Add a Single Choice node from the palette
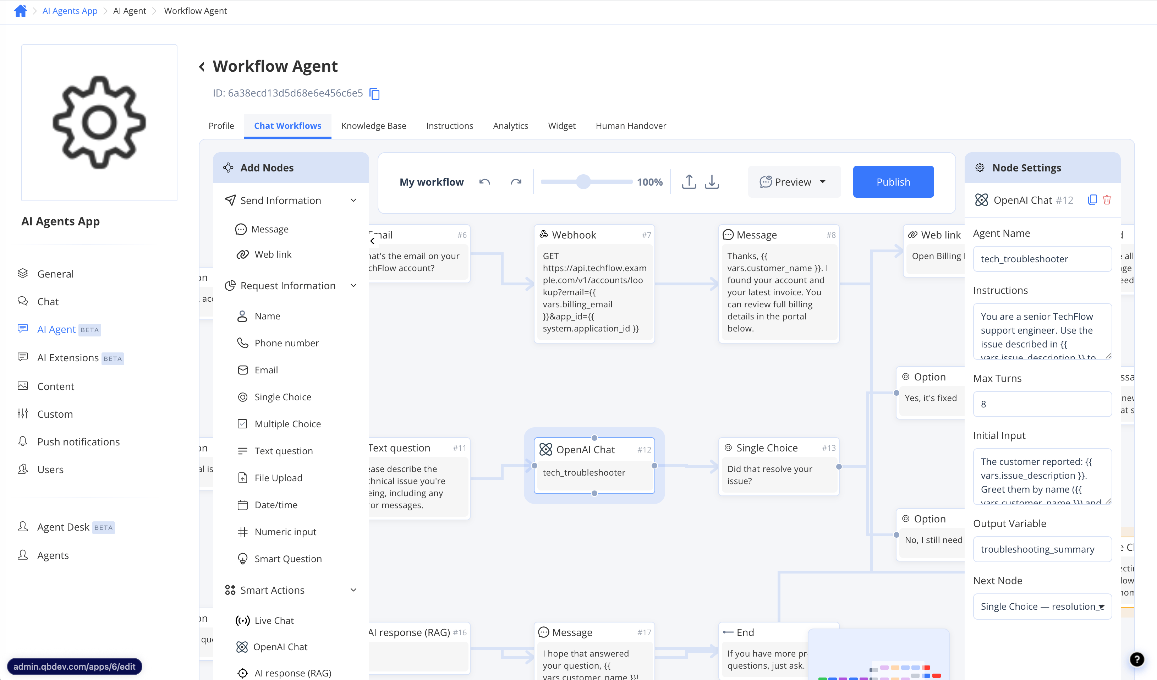Screen dimensions: 1157x680 [275, 397]
